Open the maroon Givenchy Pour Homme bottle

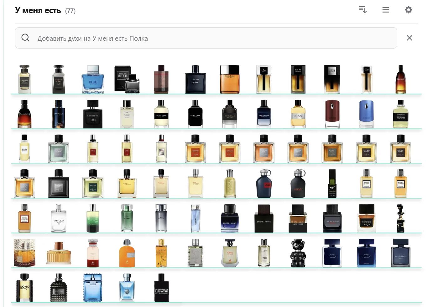click(332, 114)
